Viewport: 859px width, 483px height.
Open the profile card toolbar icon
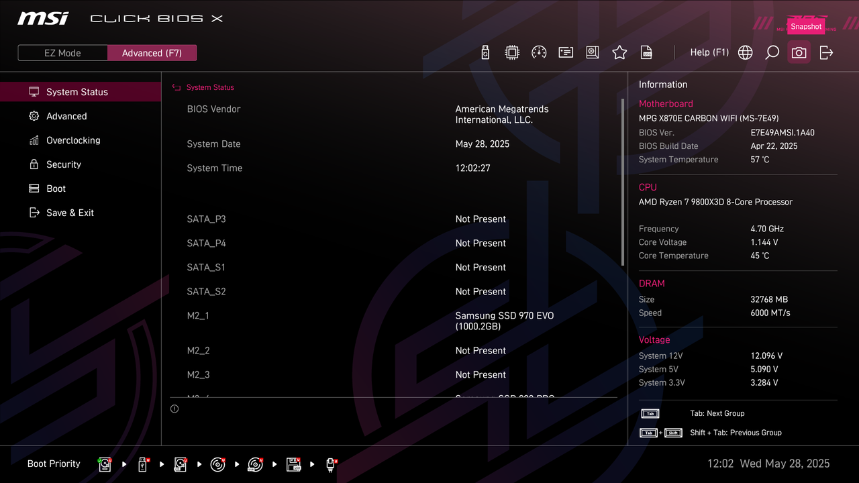point(566,52)
